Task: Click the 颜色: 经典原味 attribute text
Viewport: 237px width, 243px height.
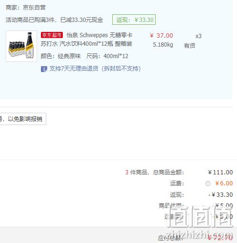Action: coord(60,56)
